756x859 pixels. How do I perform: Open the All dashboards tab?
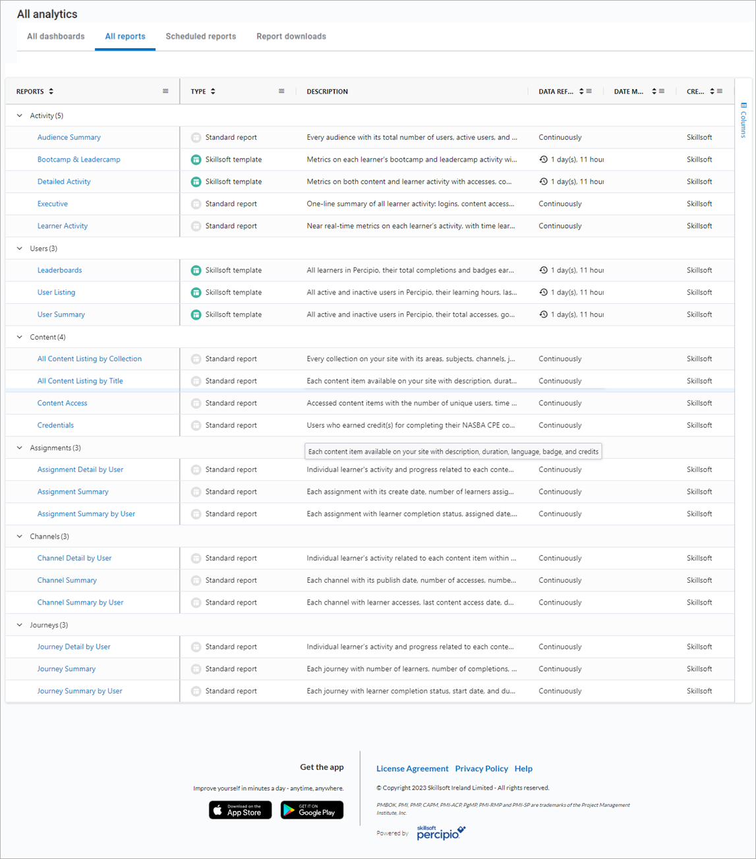(x=55, y=36)
